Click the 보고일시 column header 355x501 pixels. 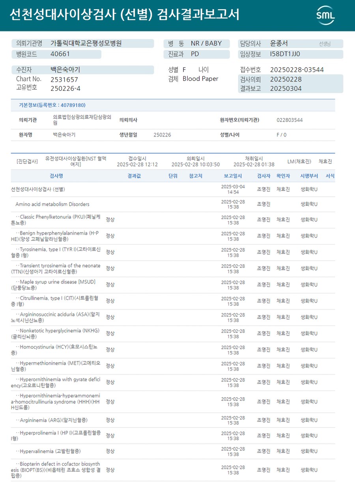(233, 176)
